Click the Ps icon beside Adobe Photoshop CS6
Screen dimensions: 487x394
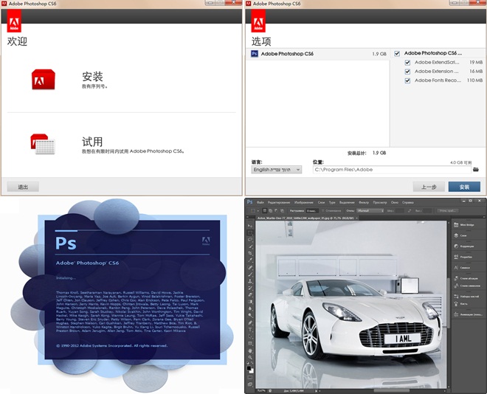click(255, 54)
